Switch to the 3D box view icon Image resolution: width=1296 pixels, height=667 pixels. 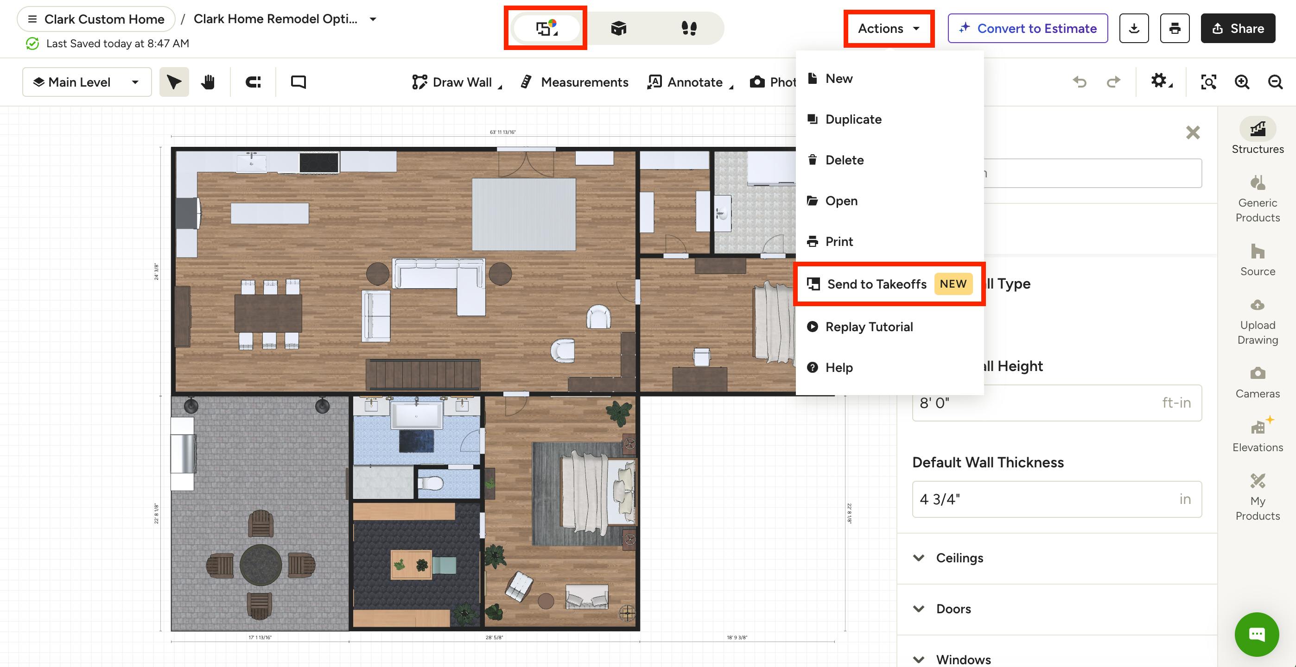pos(618,28)
